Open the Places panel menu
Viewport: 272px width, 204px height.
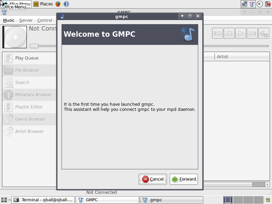(43, 4)
